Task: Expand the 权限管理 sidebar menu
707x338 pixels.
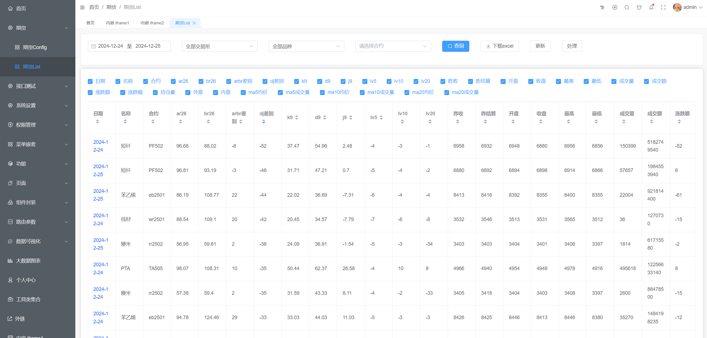Action: pyautogui.click(x=38, y=125)
